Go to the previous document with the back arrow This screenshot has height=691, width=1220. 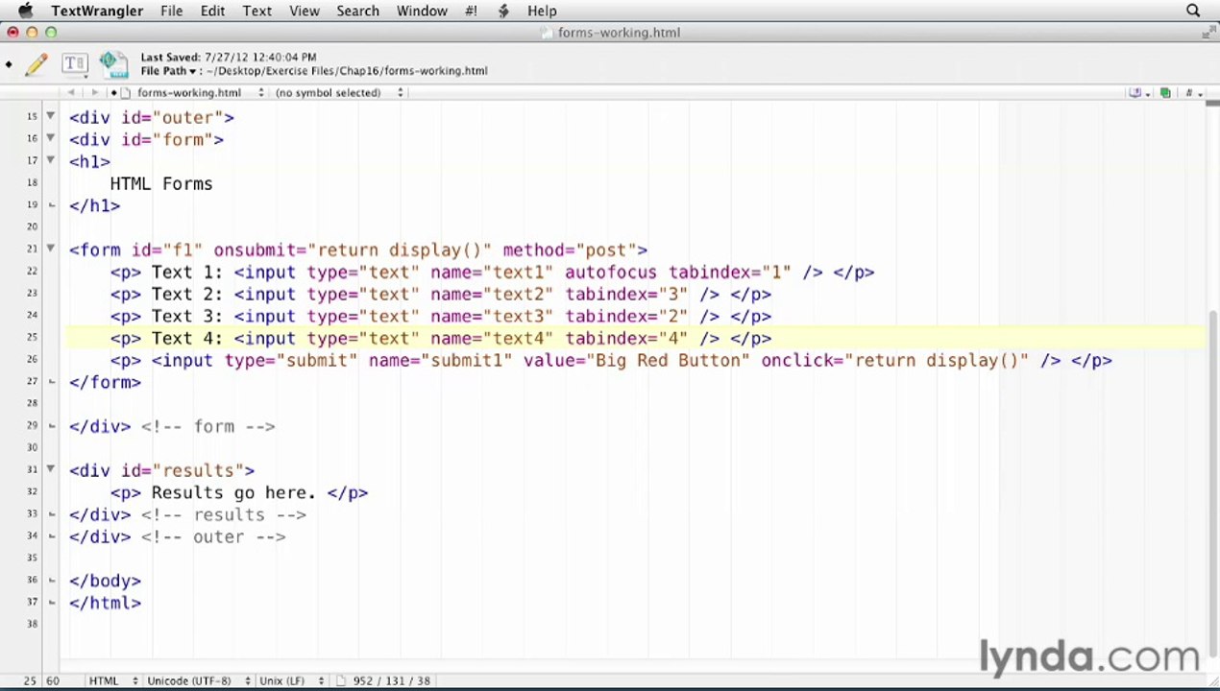click(x=71, y=93)
